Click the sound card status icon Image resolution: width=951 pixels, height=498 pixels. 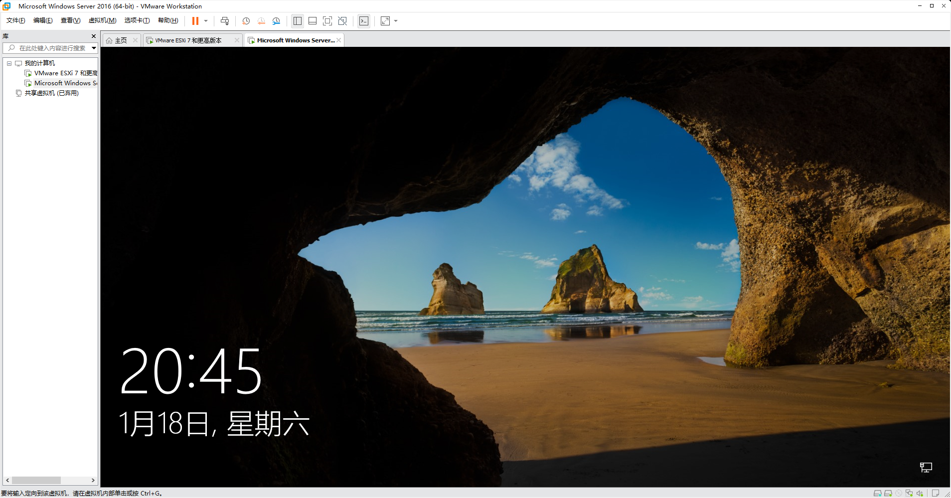(920, 493)
